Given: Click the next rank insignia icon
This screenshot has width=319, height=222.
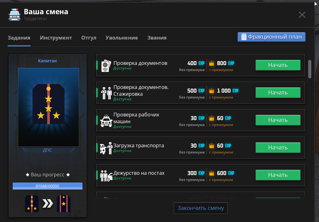Looking at the screenshot, I should click(x=64, y=203).
